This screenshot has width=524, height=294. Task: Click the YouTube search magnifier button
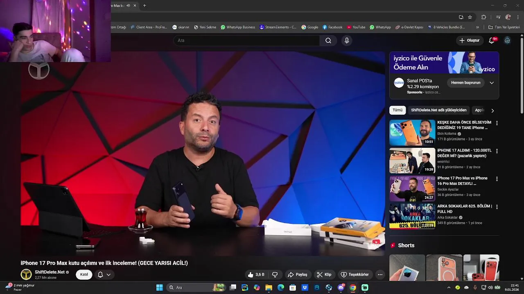point(328,40)
